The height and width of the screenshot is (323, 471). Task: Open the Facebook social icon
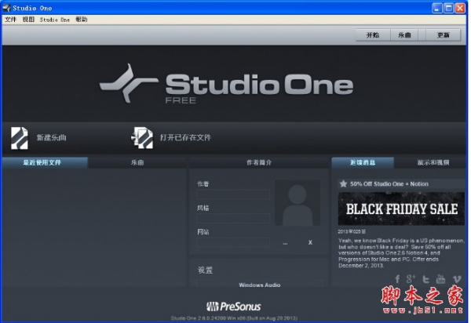point(397,279)
